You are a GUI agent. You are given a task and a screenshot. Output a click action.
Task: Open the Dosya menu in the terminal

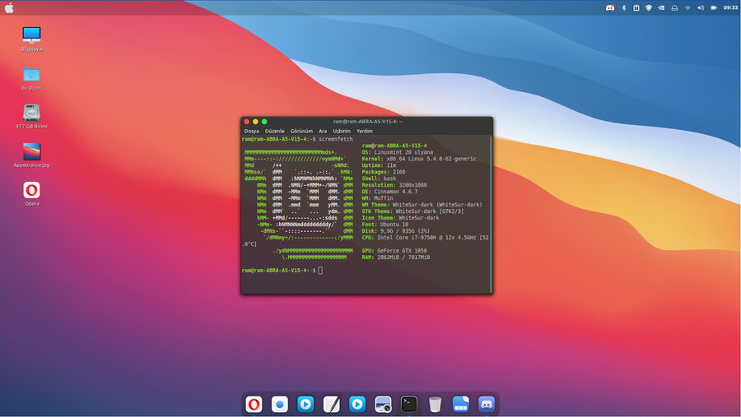[251, 131]
